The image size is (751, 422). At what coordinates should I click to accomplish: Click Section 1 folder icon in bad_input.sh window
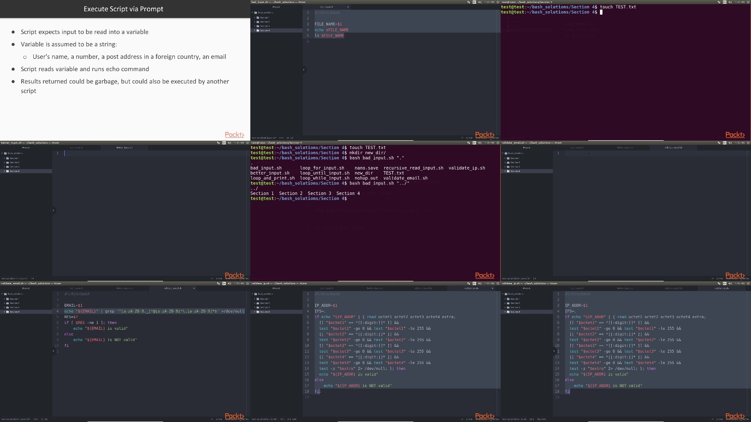[x=258, y=18]
